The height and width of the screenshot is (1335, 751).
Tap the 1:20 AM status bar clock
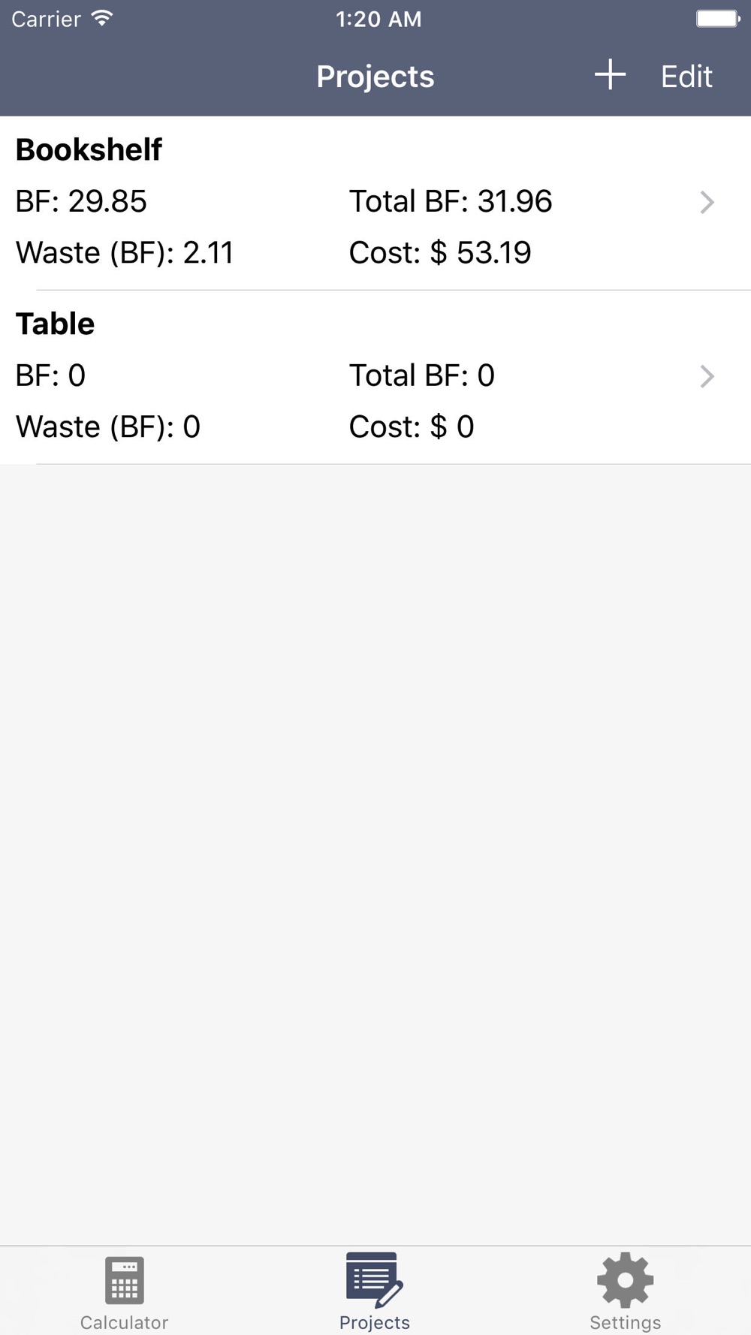pos(378,19)
